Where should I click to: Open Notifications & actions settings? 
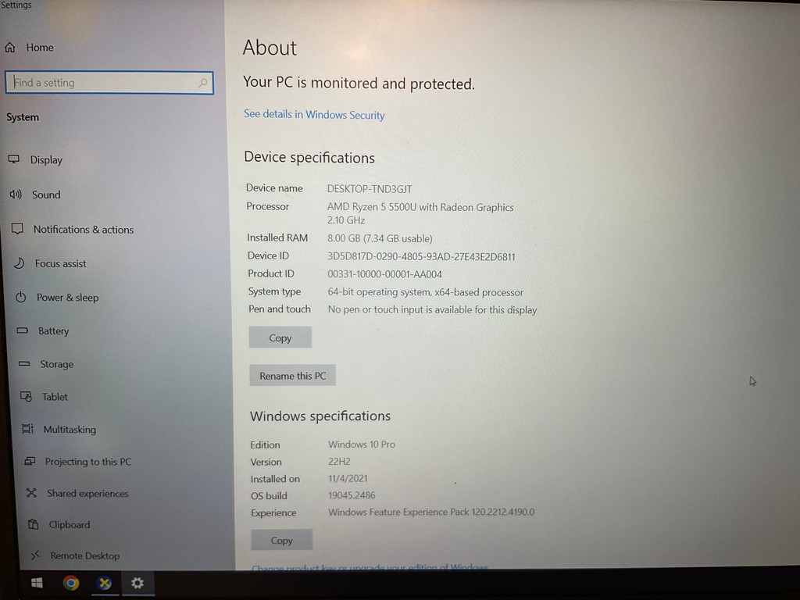point(84,230)
